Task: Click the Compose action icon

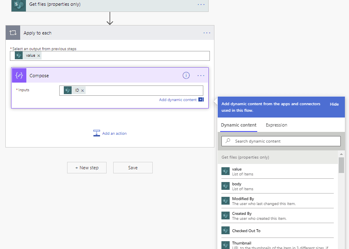Action: [x=19, y=76]
